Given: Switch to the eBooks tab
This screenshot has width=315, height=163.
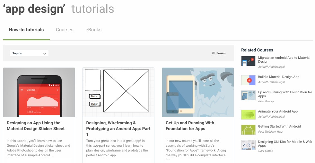Looking at the screenshot, I should pos(93,30).
